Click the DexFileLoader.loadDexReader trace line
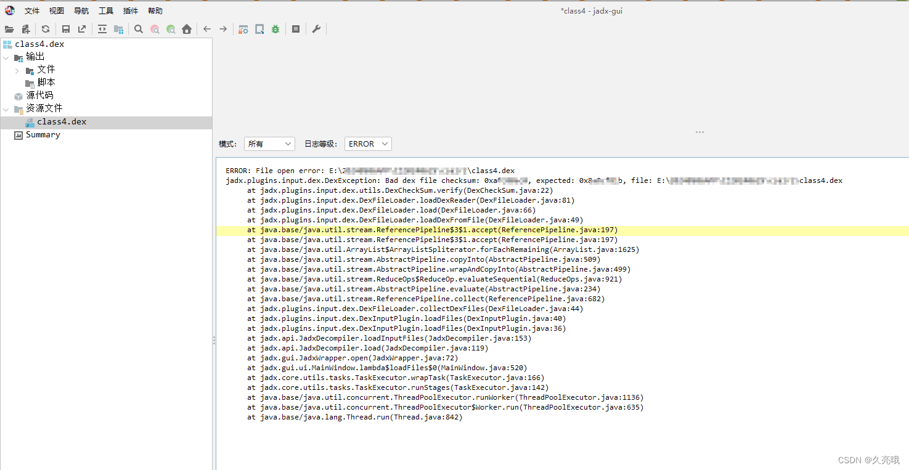The image size is (909, 470). [x=410, y=200]
